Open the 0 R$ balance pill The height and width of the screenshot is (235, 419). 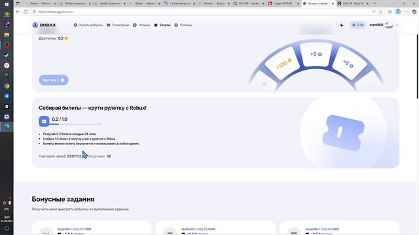(358, 25)
